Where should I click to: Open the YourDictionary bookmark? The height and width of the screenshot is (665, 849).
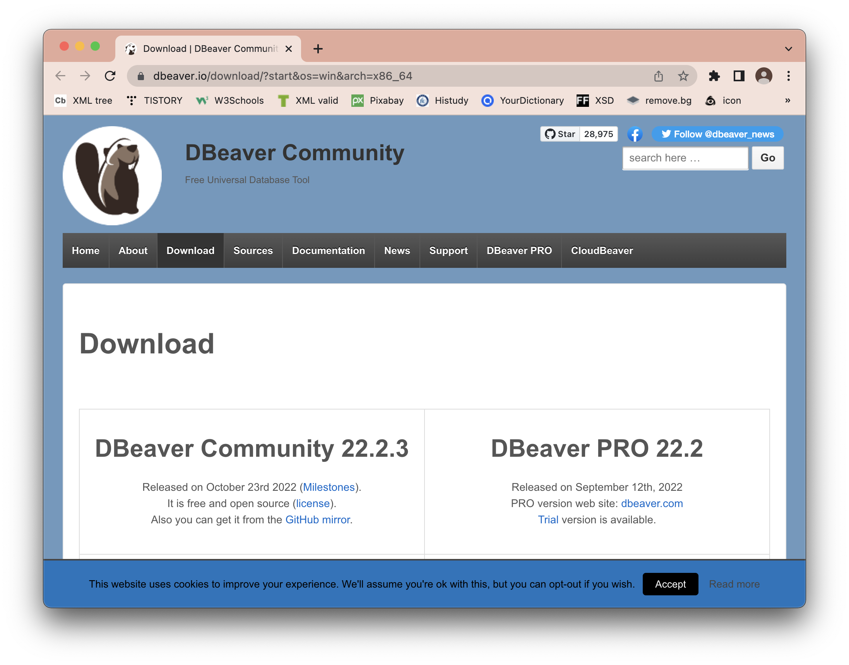point(523,101)
